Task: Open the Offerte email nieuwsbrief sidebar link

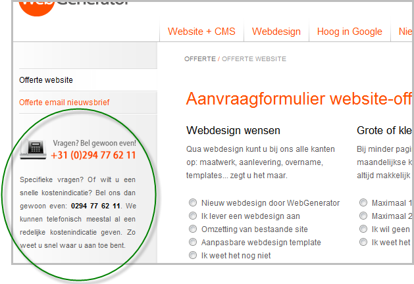Action: coord(65,103)
